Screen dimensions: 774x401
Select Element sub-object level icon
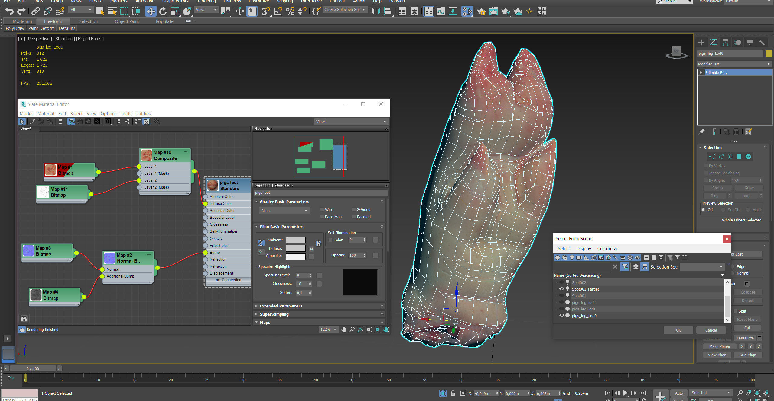[x=748, y=157]
